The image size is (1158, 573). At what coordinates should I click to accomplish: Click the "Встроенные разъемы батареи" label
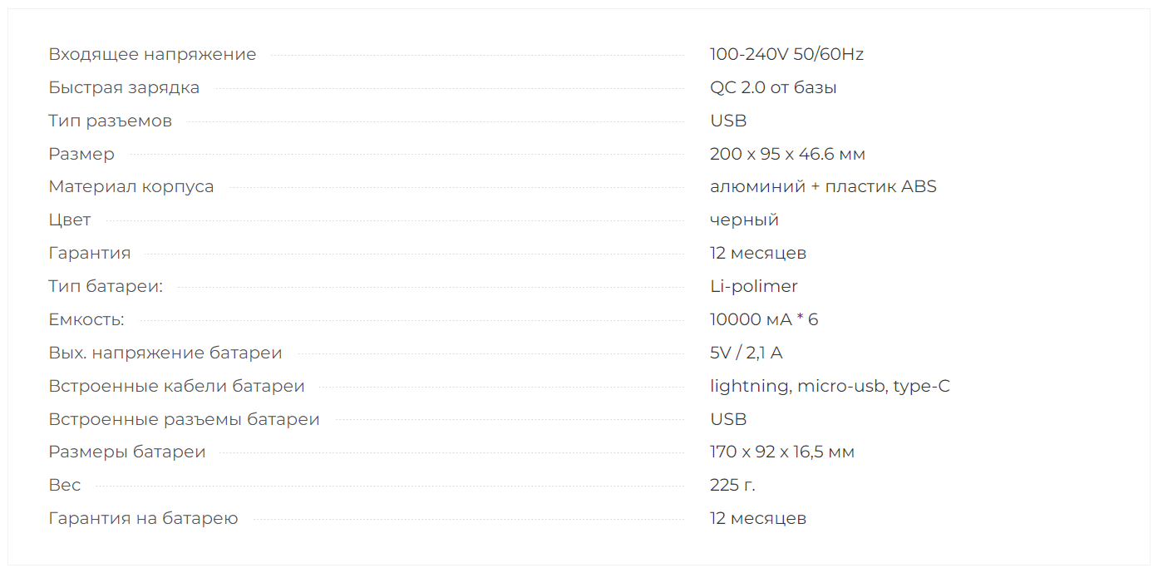[184, 420]
